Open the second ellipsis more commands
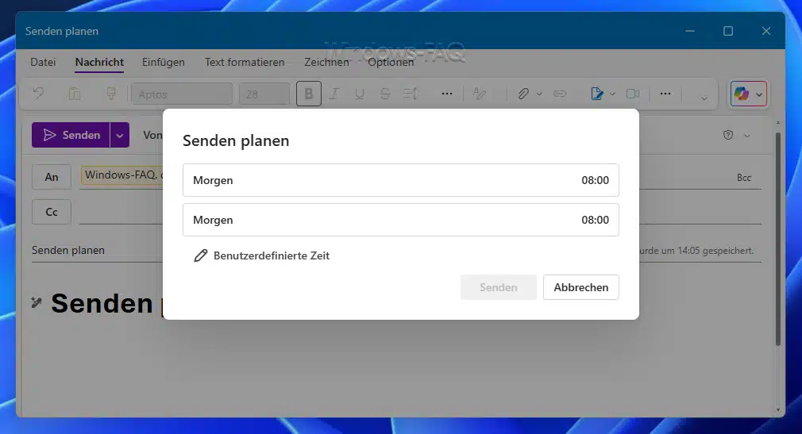This screenshot has width=802, height=434. pos(665,94)
